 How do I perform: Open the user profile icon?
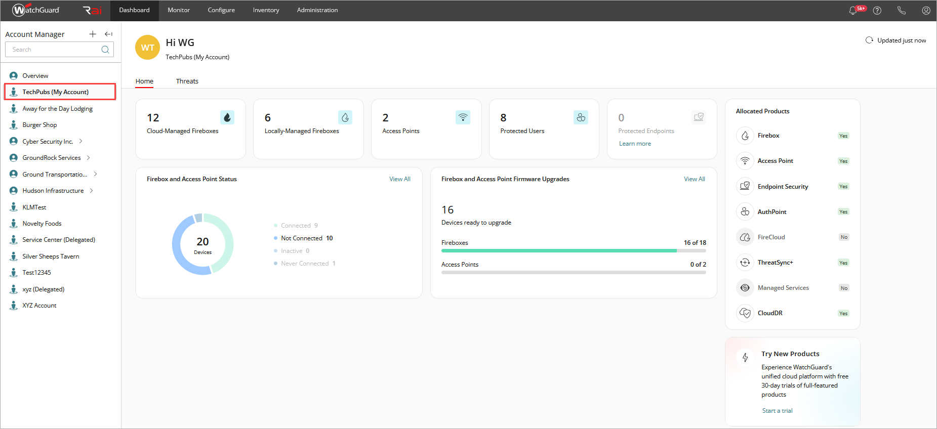point(926,10)
